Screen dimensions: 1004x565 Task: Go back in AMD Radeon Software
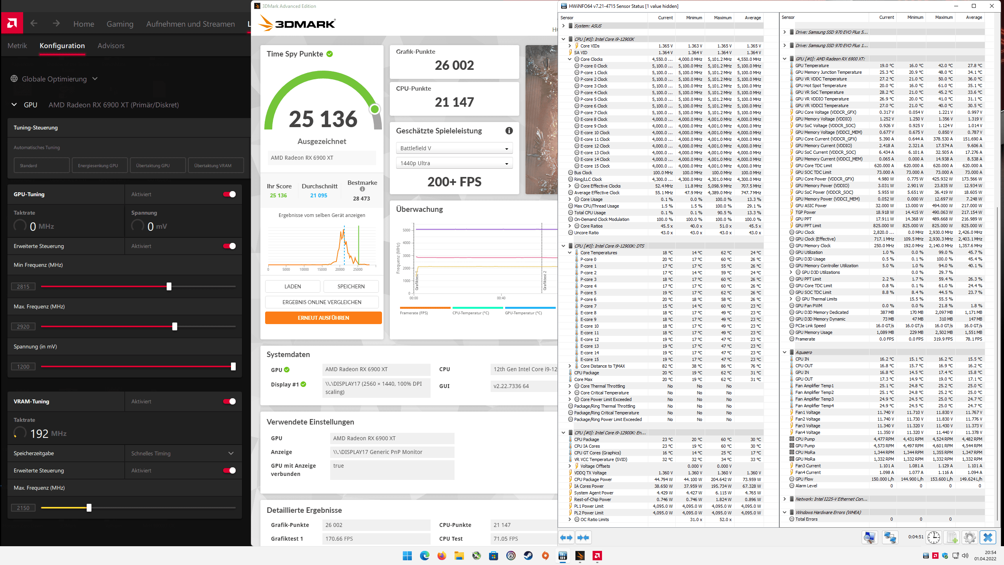34,24
